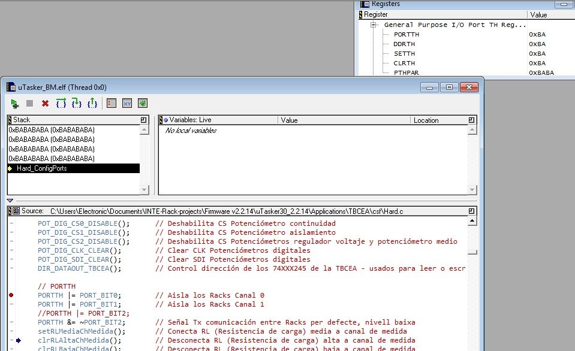The height and width of the screenshot is (351, 575).
Task: Click the 0xBABA value of PTHPAR
Action: pyautogui.click(x=541, y=72)
